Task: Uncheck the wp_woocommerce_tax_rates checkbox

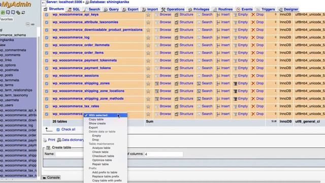Action: (x=47, y=107)
